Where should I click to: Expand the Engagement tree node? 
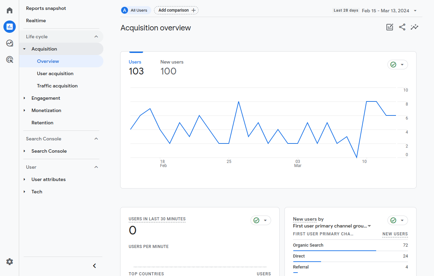coord(24,98)
